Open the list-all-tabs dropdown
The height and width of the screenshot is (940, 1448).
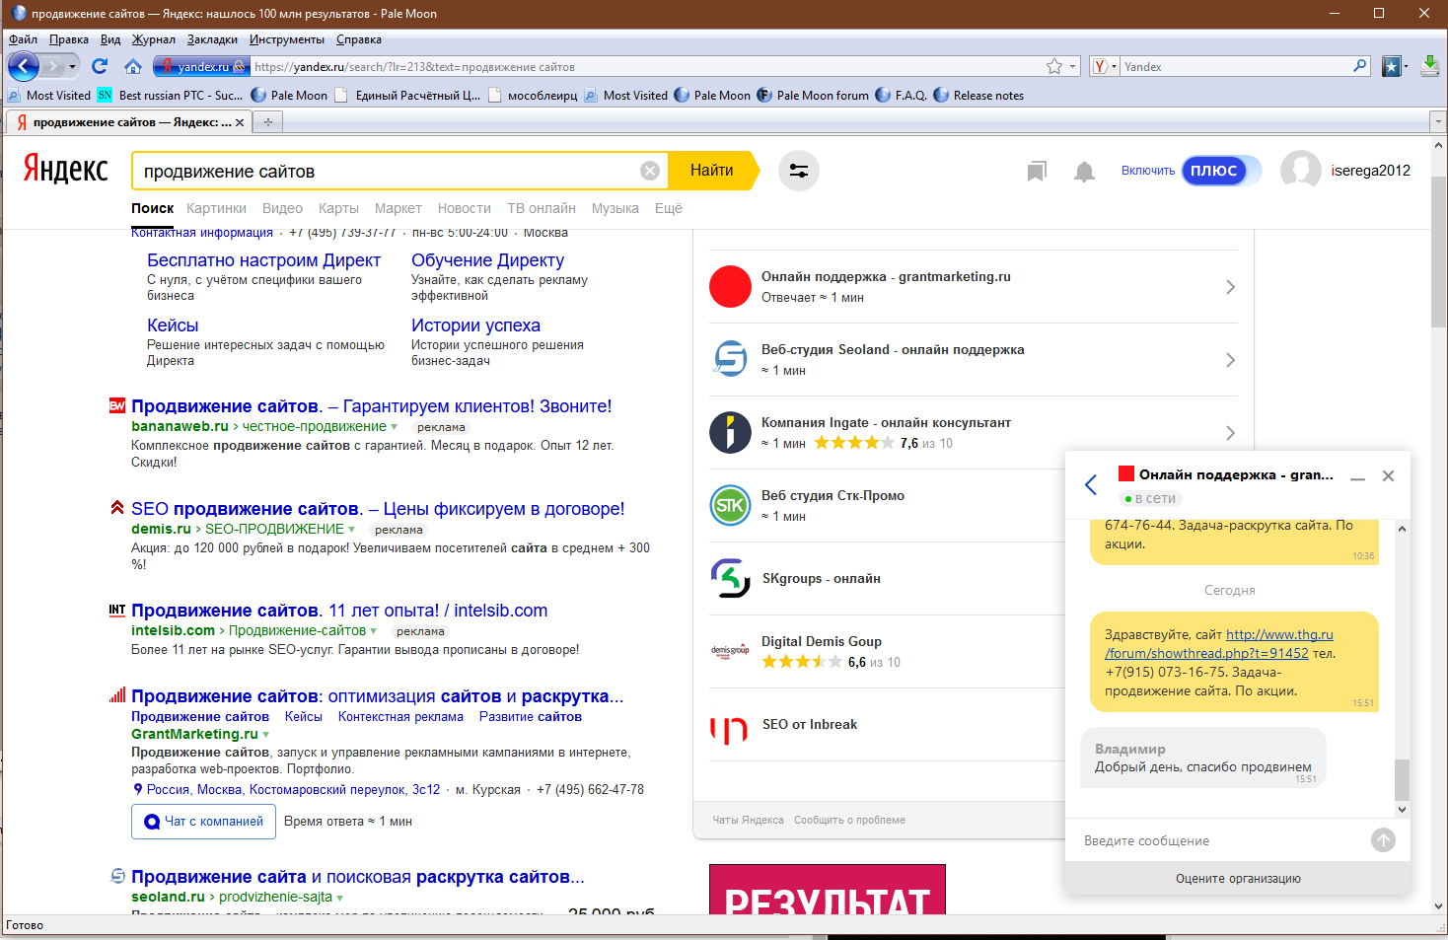pos(1437,122)
